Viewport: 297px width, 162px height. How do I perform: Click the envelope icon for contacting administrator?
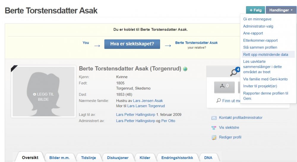pos(214,118)
